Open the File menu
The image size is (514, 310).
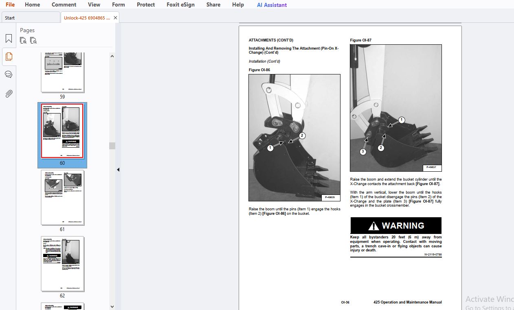[10, 4]
